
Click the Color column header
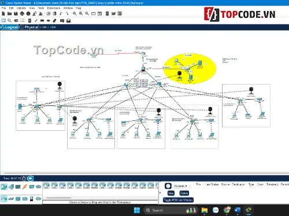261,184
